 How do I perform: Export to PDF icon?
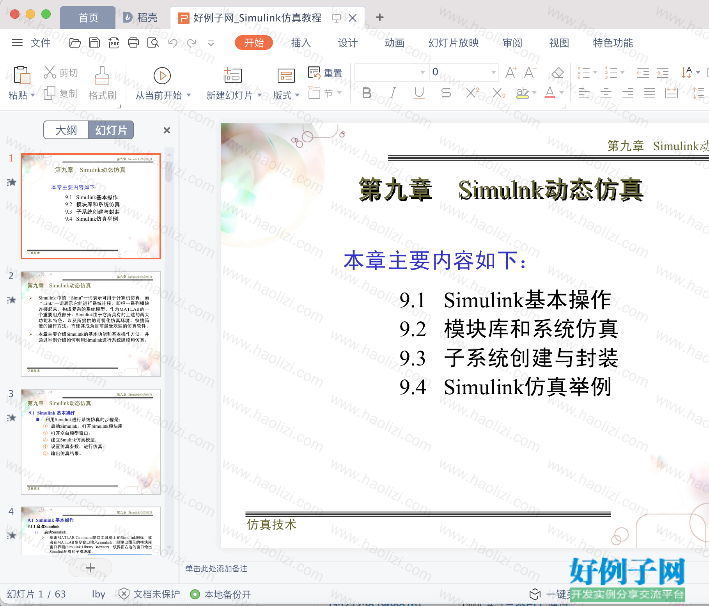pyautogui.click(x=114, y=43)
